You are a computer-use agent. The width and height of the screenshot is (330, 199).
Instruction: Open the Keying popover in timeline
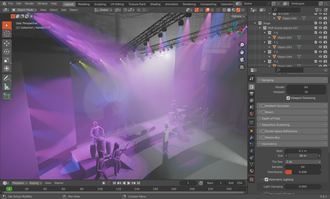[x=35, y=183]
